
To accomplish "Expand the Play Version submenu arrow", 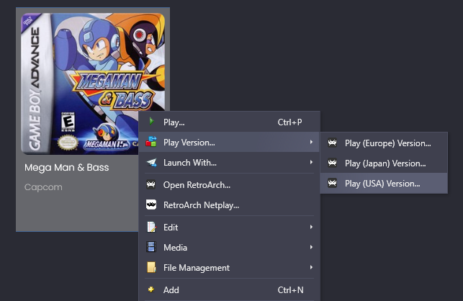I will 311,142.
